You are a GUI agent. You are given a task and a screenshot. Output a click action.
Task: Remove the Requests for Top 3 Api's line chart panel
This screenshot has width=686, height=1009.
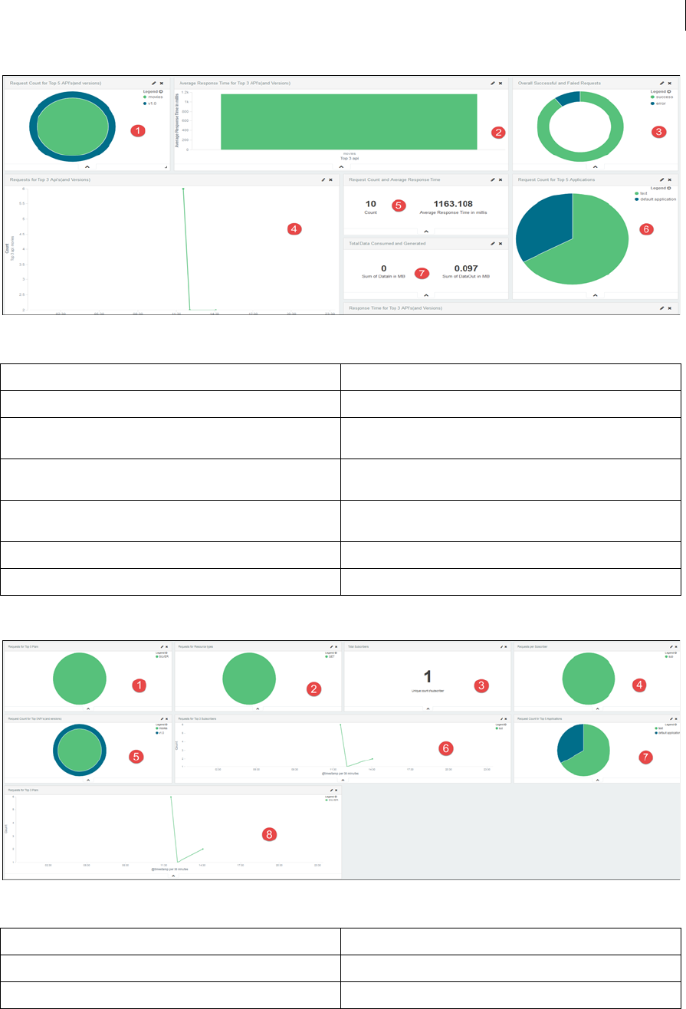coord(331,179)
